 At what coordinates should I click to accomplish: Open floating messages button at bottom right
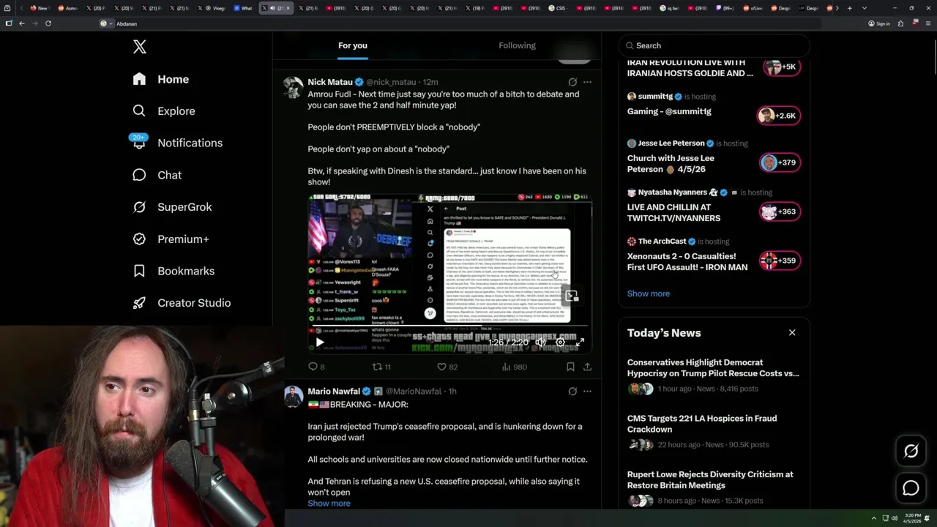tap(911, 488)
